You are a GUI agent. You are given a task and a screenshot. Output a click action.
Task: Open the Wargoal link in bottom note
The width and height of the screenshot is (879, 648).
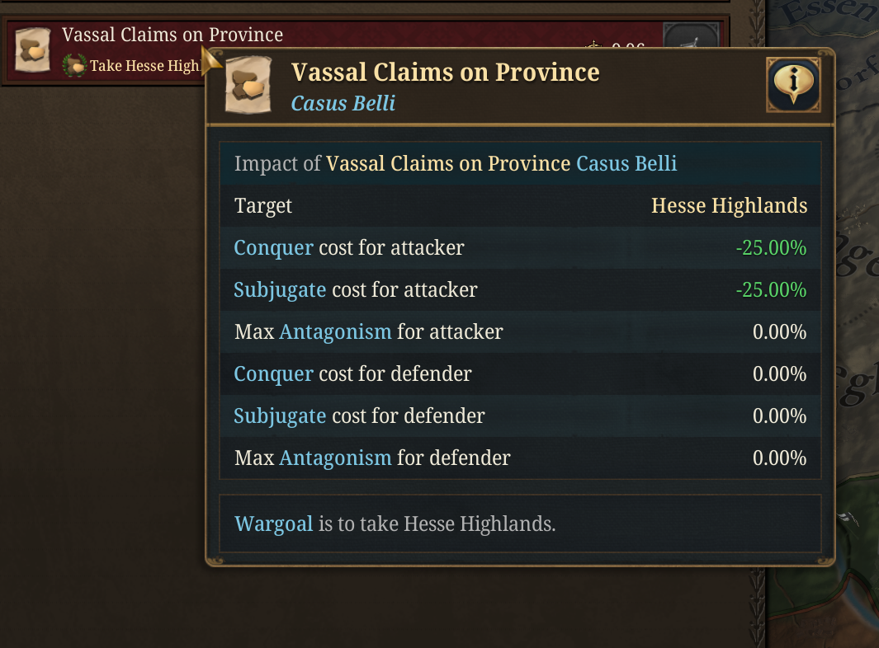pyautogui.click(x=273, y=524)
